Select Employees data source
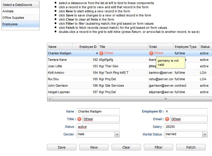This screenshot has height=156, width=212. tap(20, 24)
